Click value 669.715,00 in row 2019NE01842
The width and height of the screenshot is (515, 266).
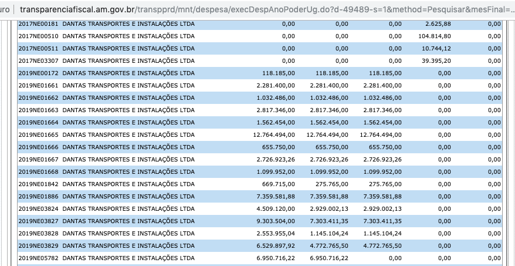click(x=279, y=184)
